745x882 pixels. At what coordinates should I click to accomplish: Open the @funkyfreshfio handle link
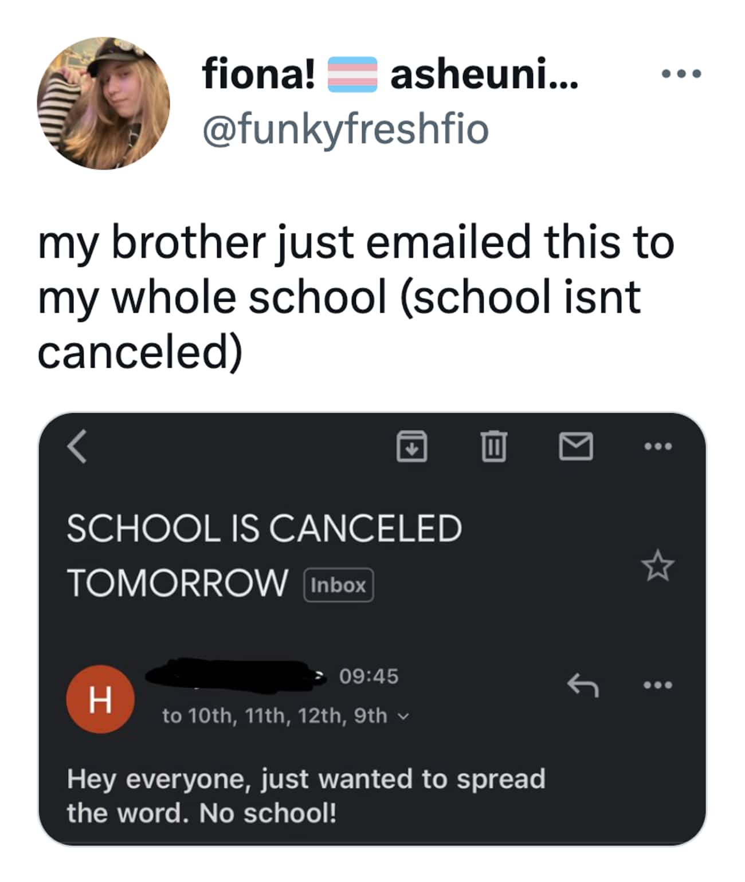coord(346,129)
